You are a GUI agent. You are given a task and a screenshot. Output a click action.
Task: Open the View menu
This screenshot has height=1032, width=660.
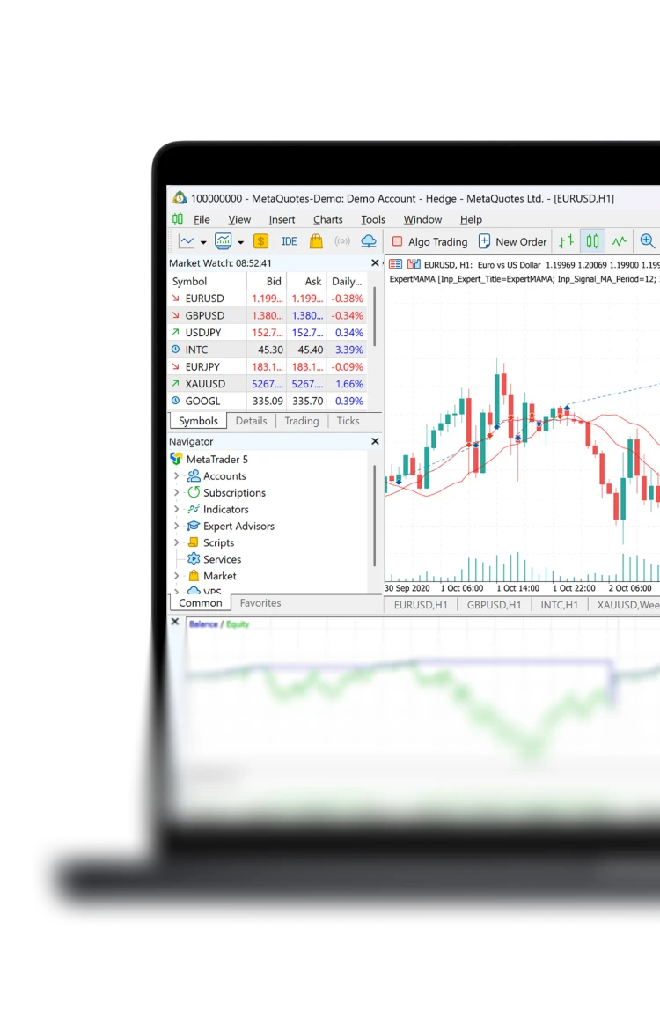point(239,220)
